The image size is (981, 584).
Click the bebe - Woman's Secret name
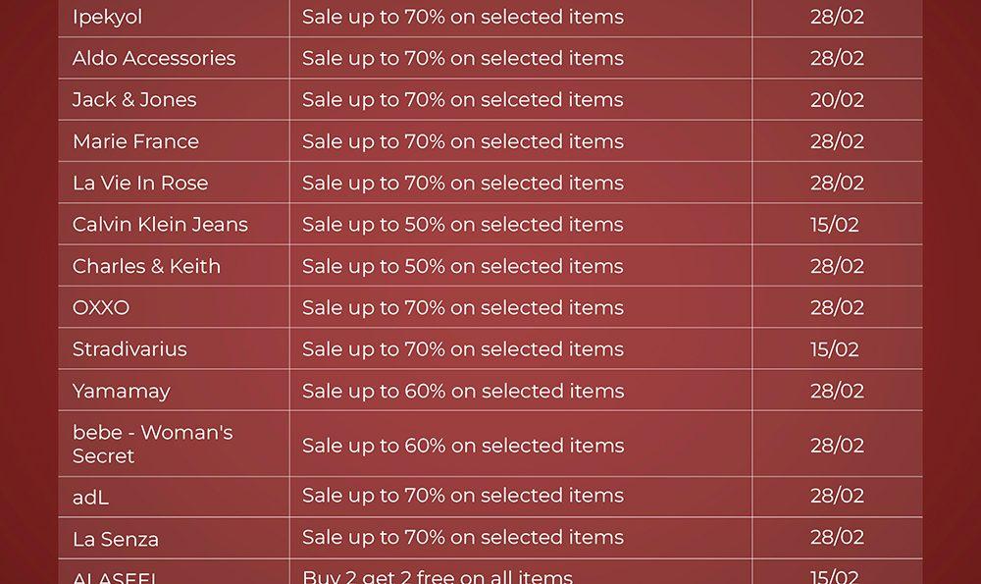coord(152,445)
